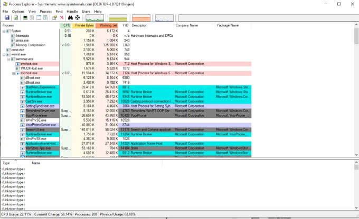Select the YourPhone.exe process row
The width and height of the screenshot is (359, 219).
(127, 115)
